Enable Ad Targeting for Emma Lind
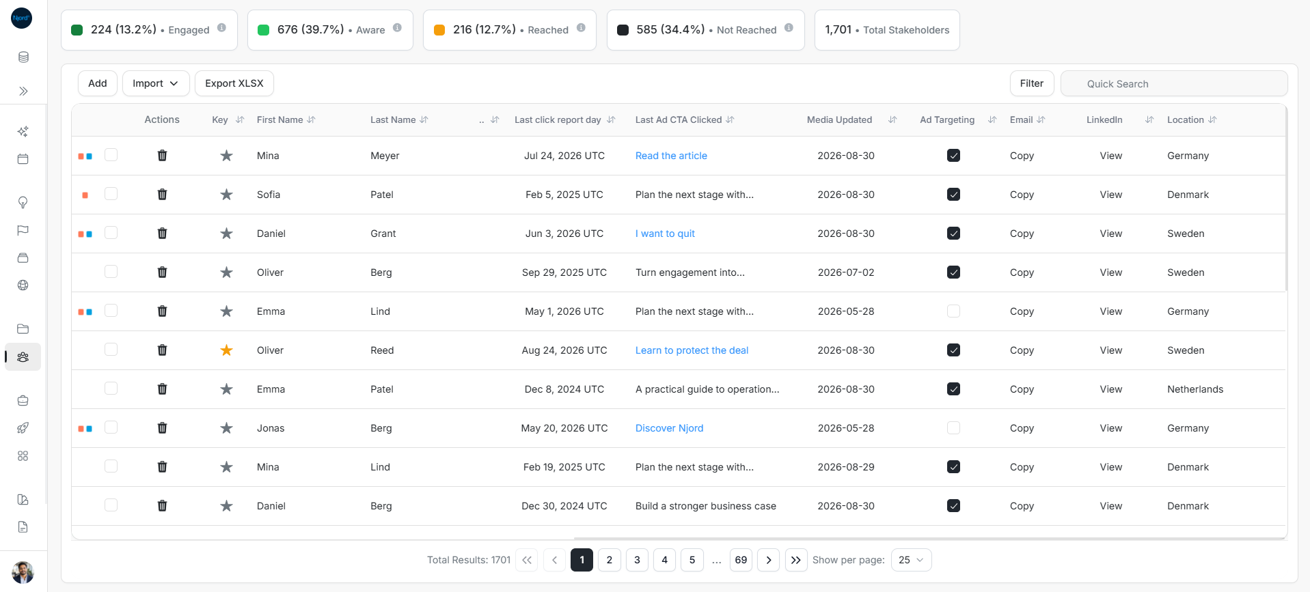1310x592 pixels. pos(954,311)
